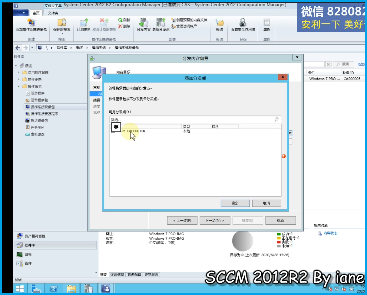Image resolution: width=367 pixels, height=295 pixels.
Task: Click the Schedule Updates (计划更新) ribbon icon
Action: click(x=84, y=25)
